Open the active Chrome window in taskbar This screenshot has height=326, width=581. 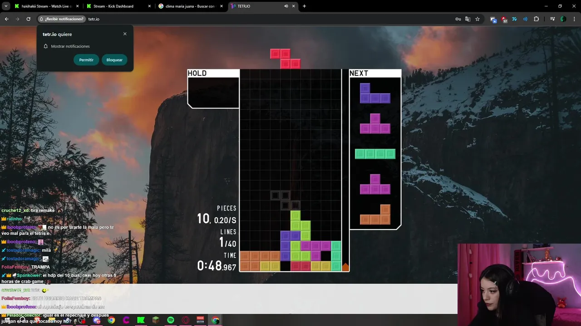[x=215, y=320]
